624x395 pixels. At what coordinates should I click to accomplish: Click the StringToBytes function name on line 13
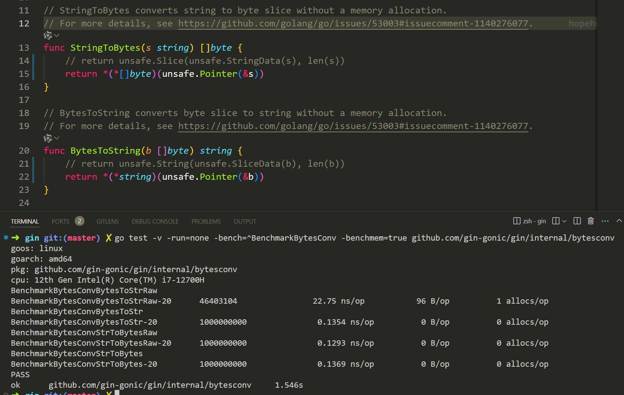click(105, 48)
